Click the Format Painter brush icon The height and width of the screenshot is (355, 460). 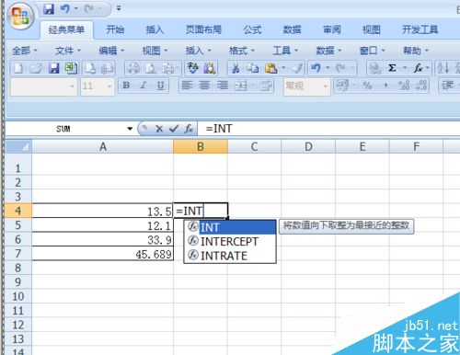point(297,68)
